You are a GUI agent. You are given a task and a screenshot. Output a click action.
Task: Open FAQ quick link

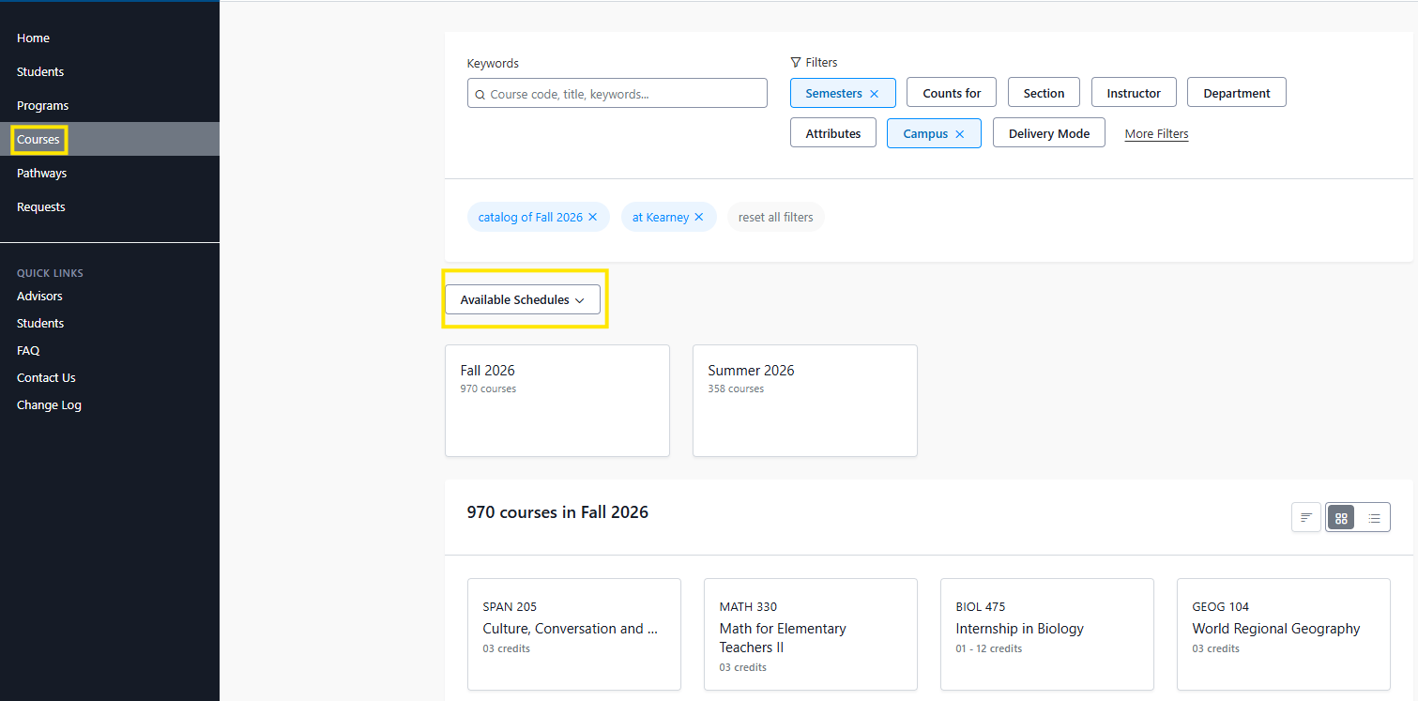point(28,351)
